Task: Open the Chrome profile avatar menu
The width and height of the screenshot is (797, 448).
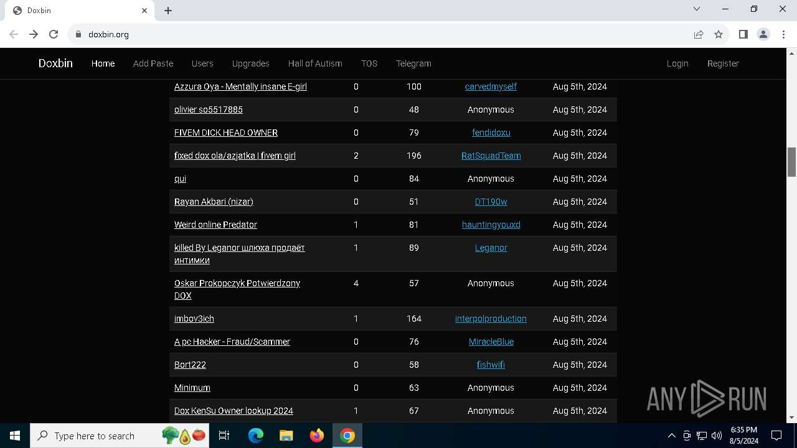Action: pos(763,34)
